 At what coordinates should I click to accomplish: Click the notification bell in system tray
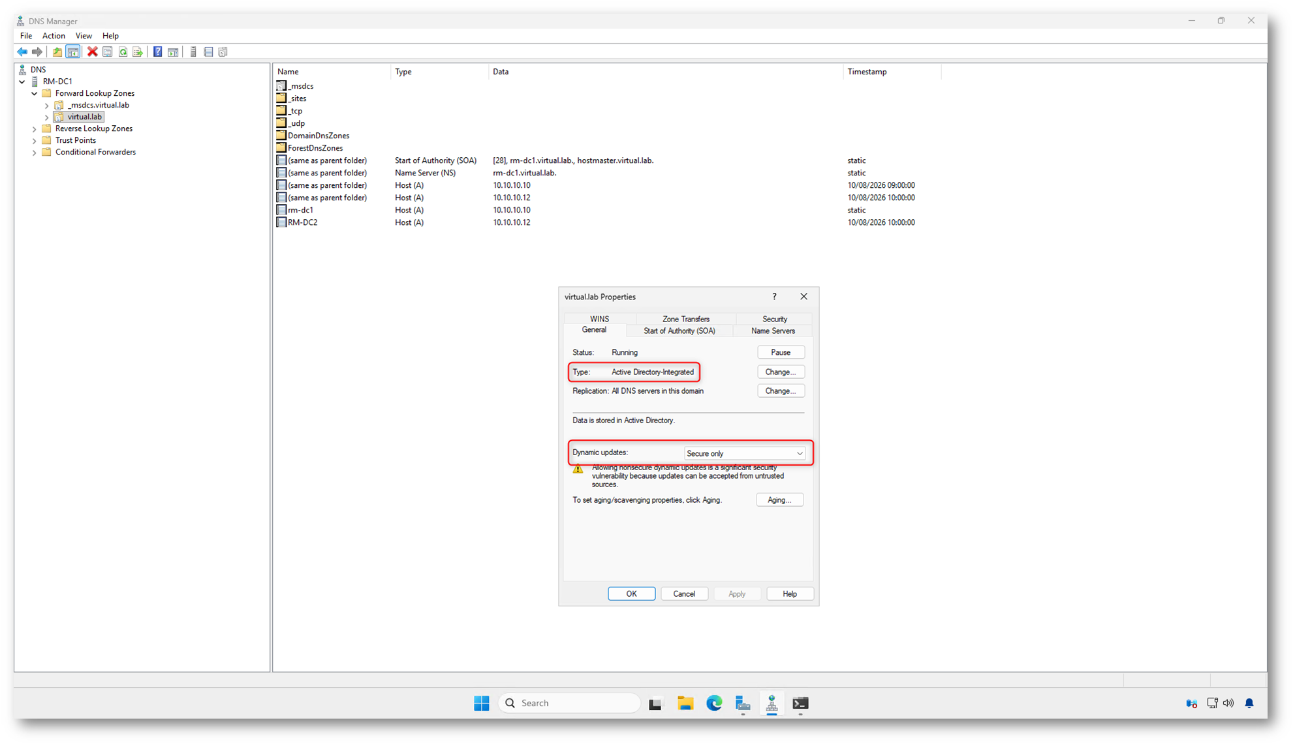click(1249, 703)
